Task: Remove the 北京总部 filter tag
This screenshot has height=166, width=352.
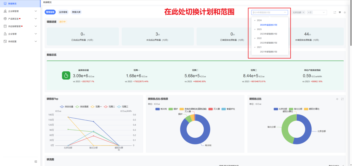Action: click(303, 12)
